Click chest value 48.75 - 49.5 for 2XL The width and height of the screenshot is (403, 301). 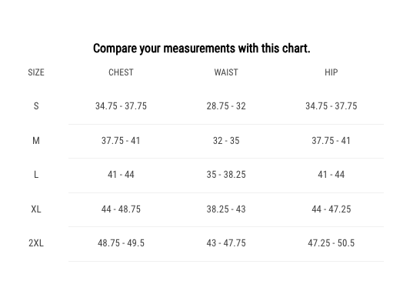tap(121, 243)
